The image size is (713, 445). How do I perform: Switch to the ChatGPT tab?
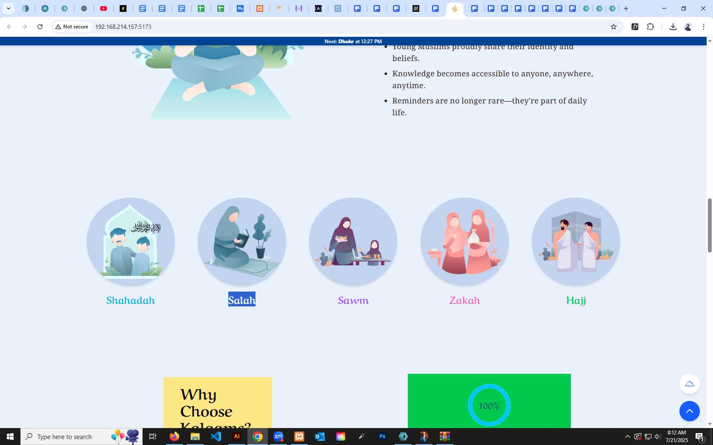[84, 8]
